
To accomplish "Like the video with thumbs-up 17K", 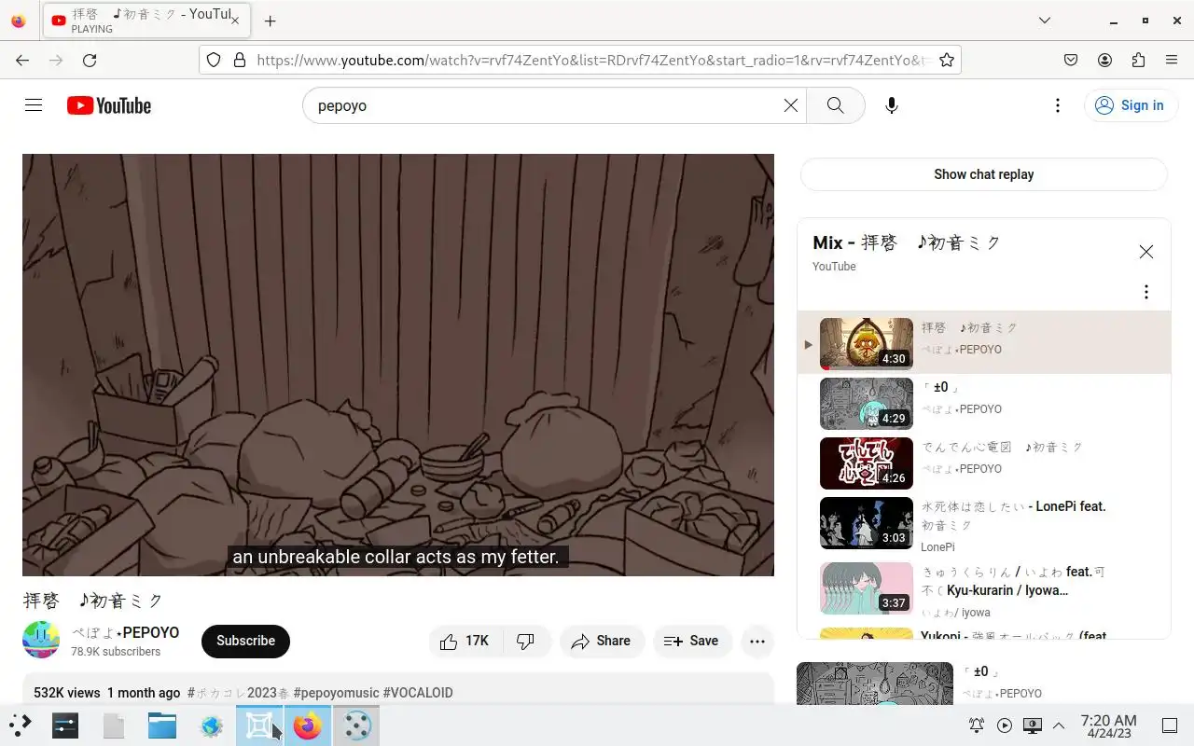I will coord(465,641).
